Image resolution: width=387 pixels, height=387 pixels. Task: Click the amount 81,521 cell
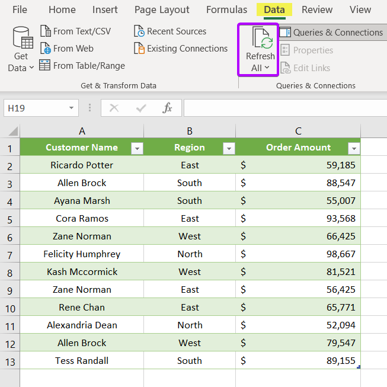298,271
